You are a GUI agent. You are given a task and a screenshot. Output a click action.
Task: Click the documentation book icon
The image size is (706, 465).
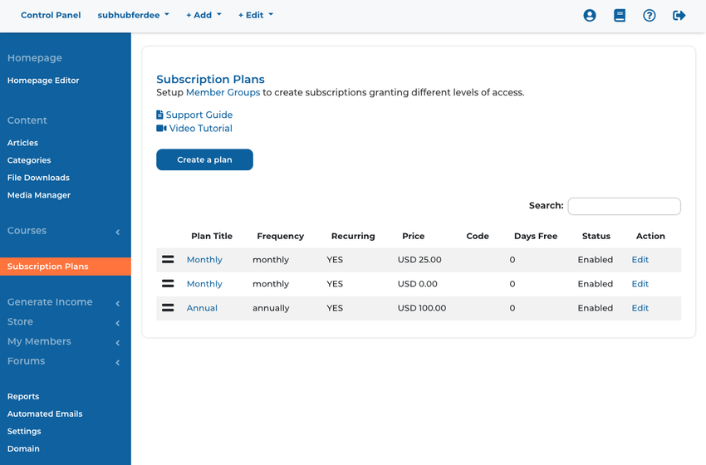coord(620,15)
